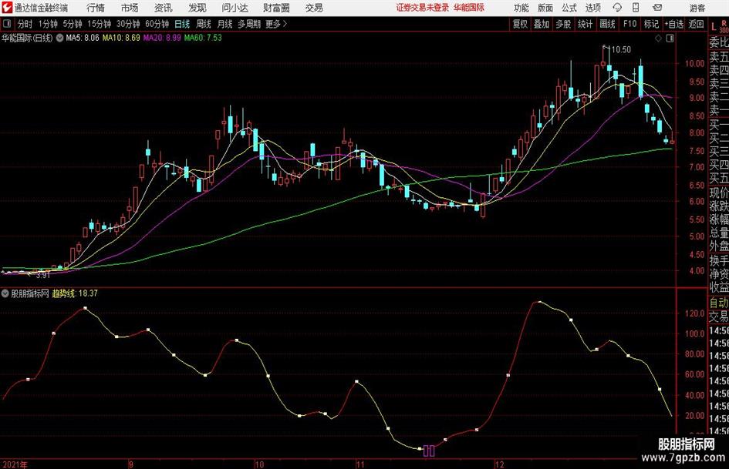Screen dimensions: 729x469
Task: Click the red 华能国际 stock name in title bar
Action: coord(469,8)
